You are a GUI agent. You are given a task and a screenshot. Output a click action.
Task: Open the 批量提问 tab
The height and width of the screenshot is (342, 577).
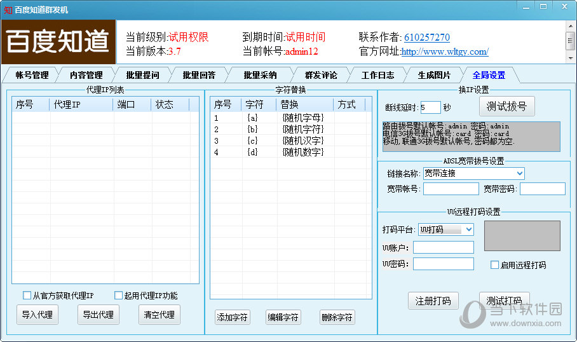pos(142,75)
